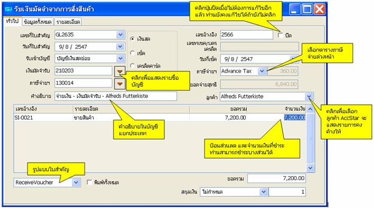Click the window title bar icon
The width and height of the screenshot is (374, 208).
pos(8,10)
